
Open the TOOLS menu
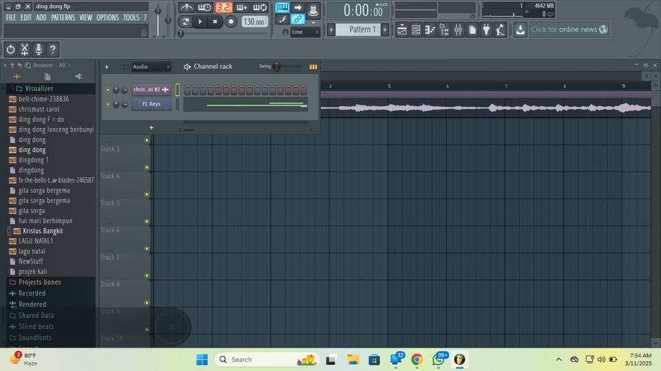[x=131, y=17]
